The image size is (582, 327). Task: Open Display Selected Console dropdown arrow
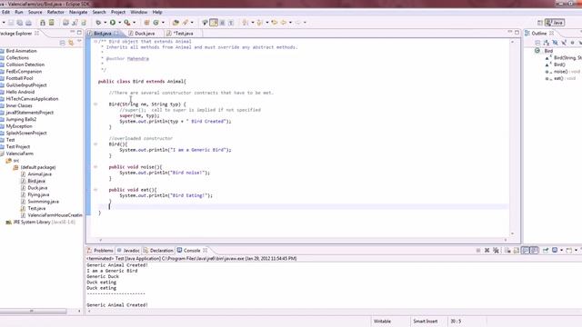pyautogui.click(x=562, y=251)
